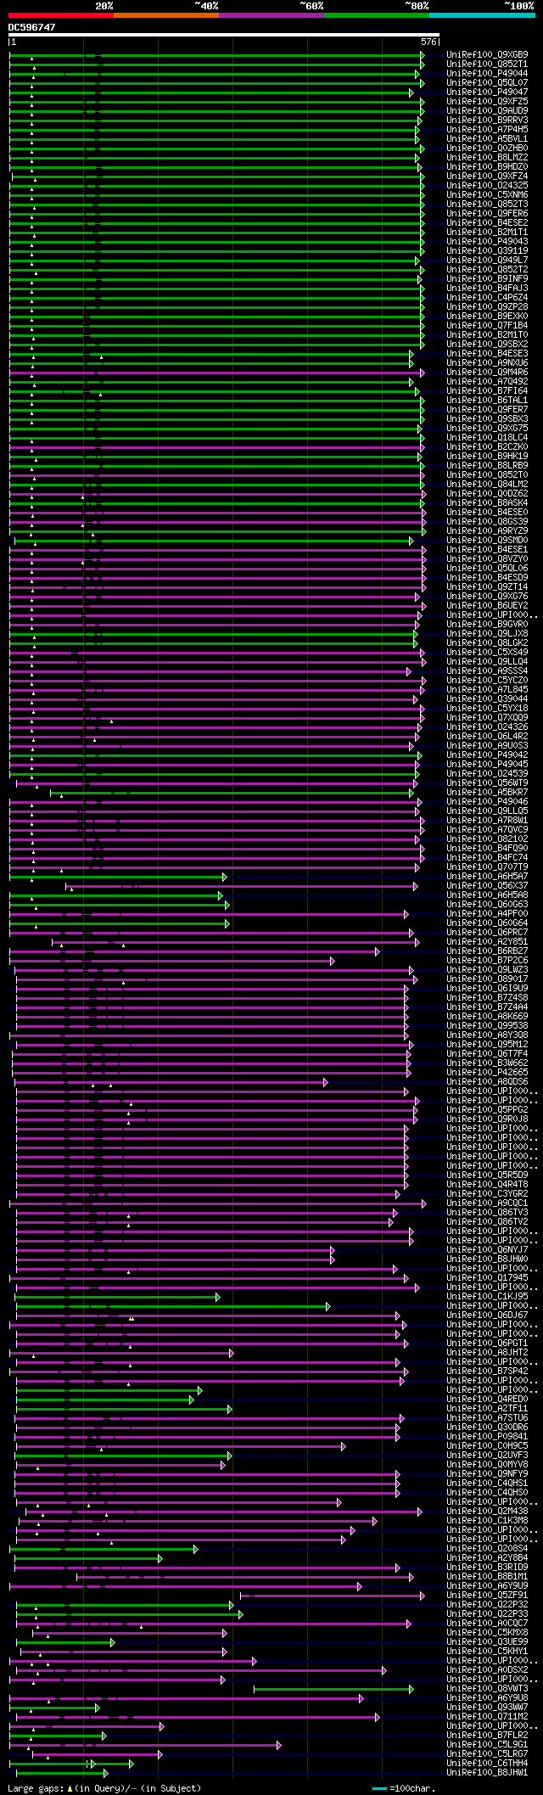
Task: Select the UniRef100_A9NXU6 label
Action: click(x=487, y=363)
